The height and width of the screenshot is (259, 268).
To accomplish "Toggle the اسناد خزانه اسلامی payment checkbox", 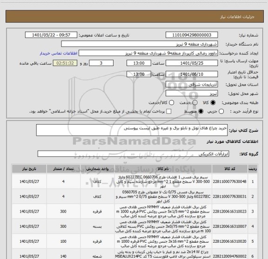I will pyautogui.click(x=169, y=112).
